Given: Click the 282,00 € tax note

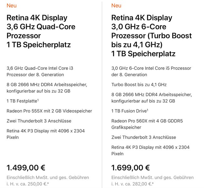Looking at the screenshot, I should point(153,181).
